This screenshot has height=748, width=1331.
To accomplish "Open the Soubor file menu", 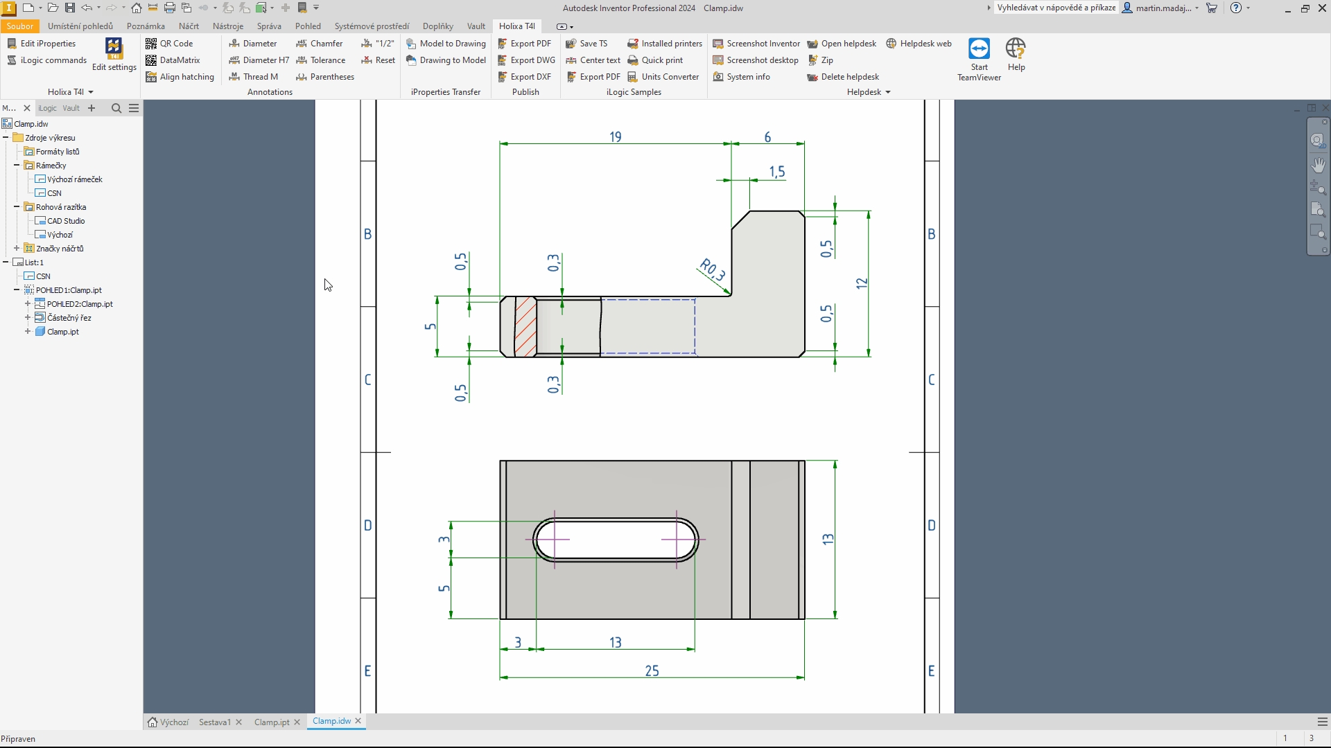I will click(20, 26).
